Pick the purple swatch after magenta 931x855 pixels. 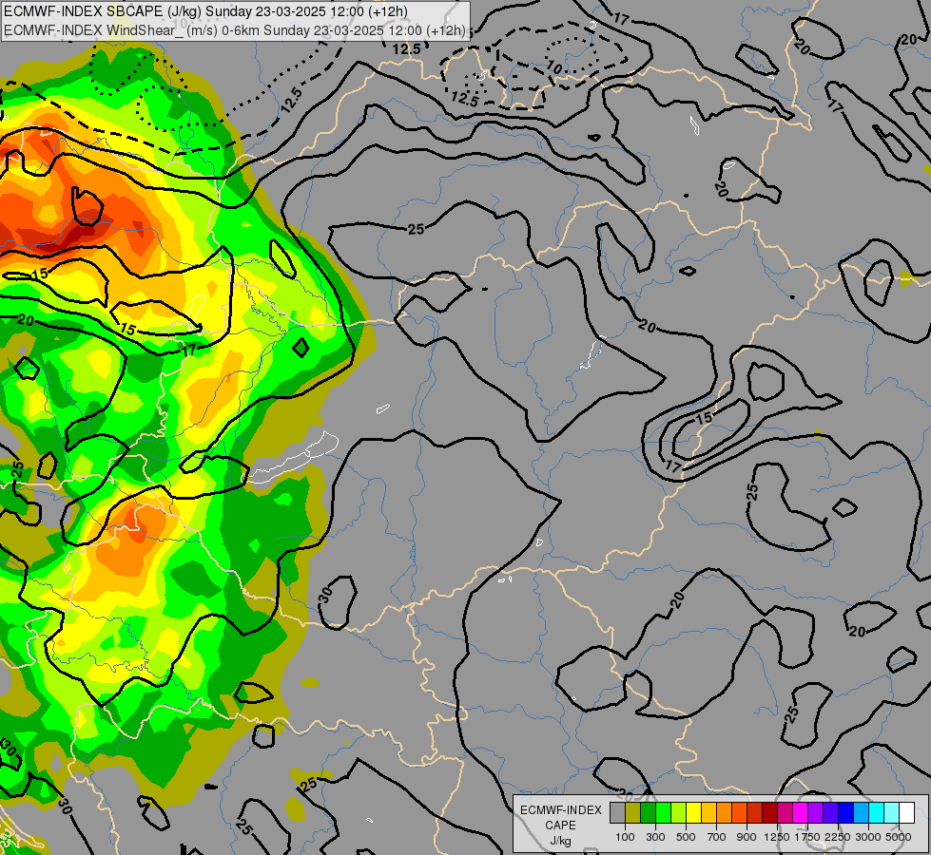tap(815, 812)
